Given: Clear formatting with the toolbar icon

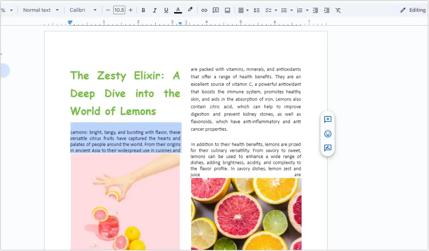Looking at the screenshot, I should coord(338,10).
